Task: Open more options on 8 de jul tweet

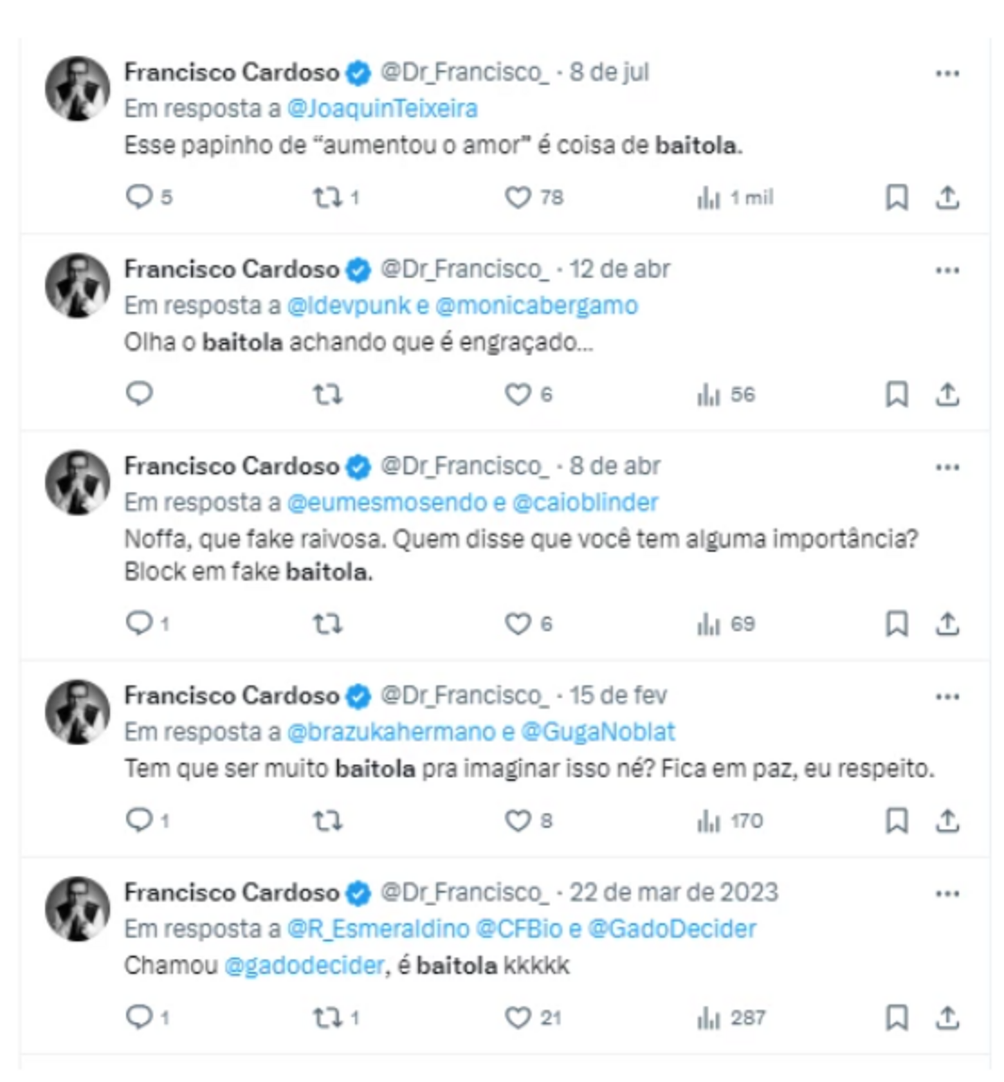Action: (x=947, y=74)
